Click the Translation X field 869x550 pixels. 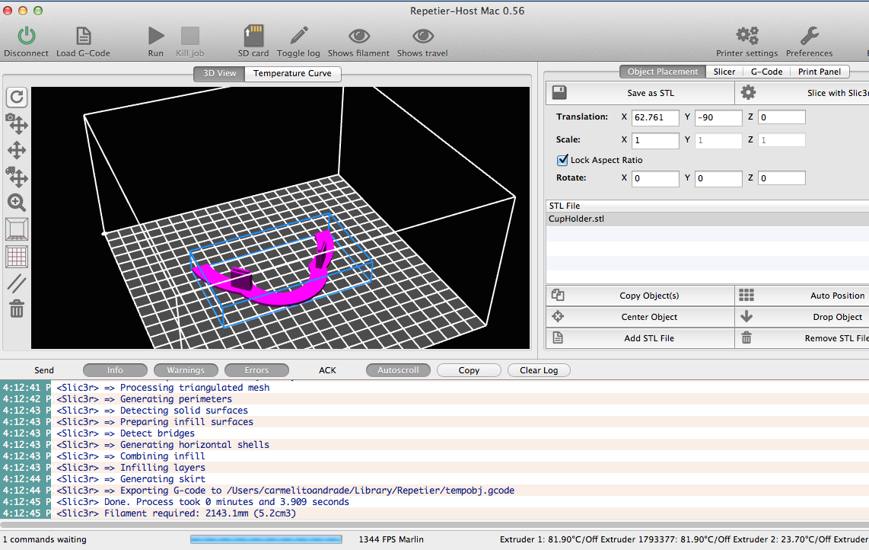[655, 117]
